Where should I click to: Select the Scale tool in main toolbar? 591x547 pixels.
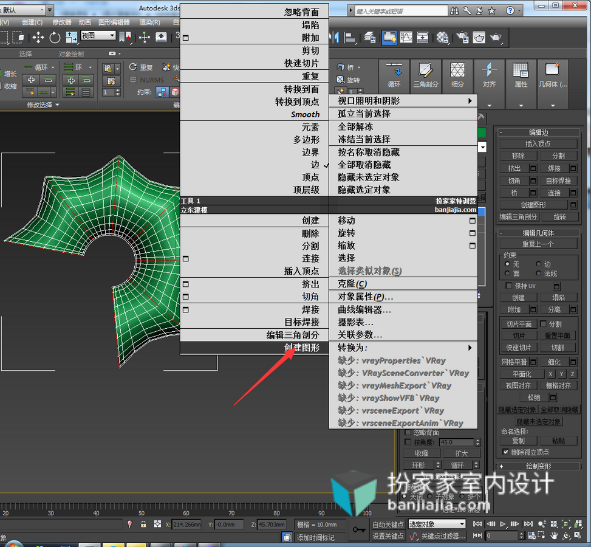71,37
